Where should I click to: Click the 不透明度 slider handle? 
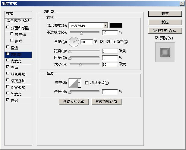[x=81, y=33]
